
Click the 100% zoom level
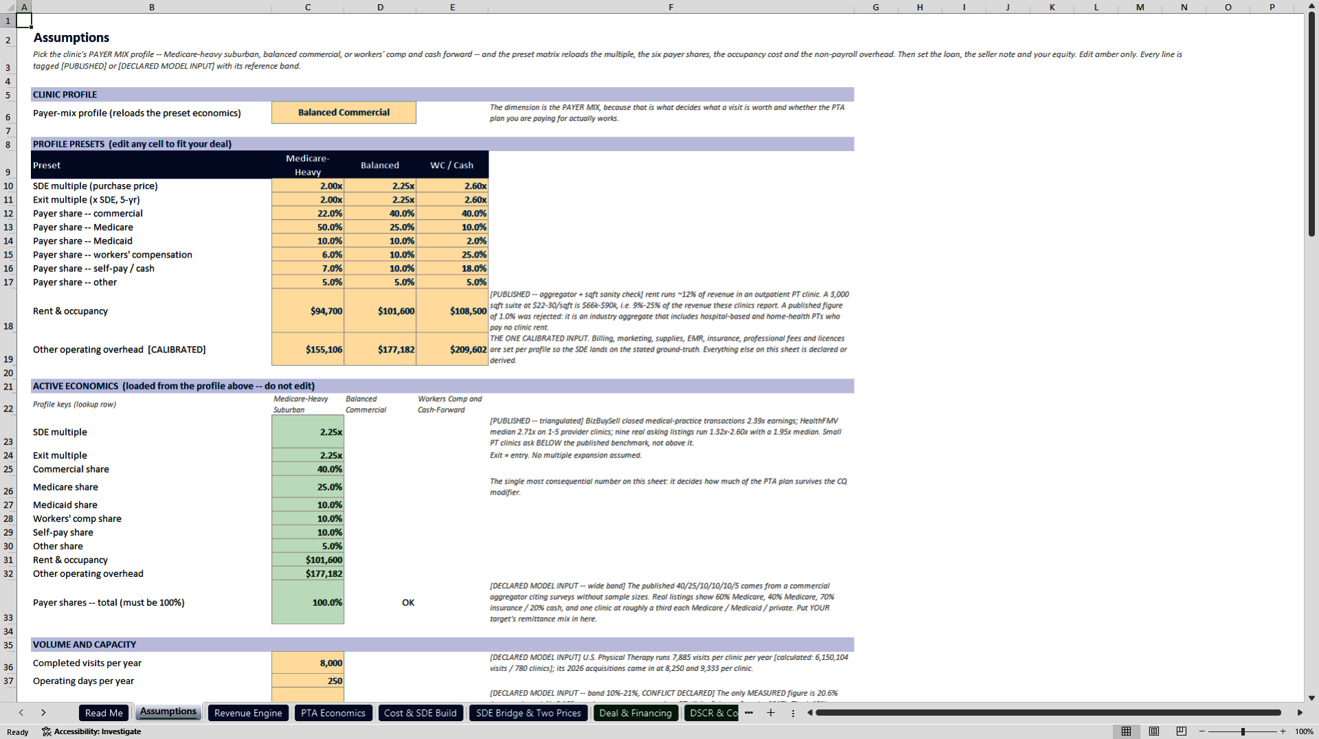[x=1304, y=731]
